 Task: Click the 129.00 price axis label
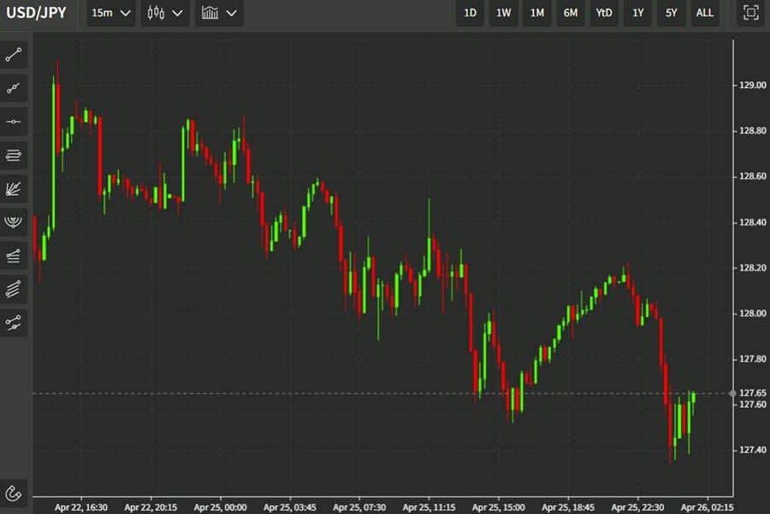pos(752,85)
